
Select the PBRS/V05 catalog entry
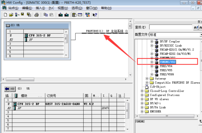166,70
